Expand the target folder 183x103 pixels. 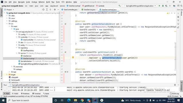click(7, 75)
